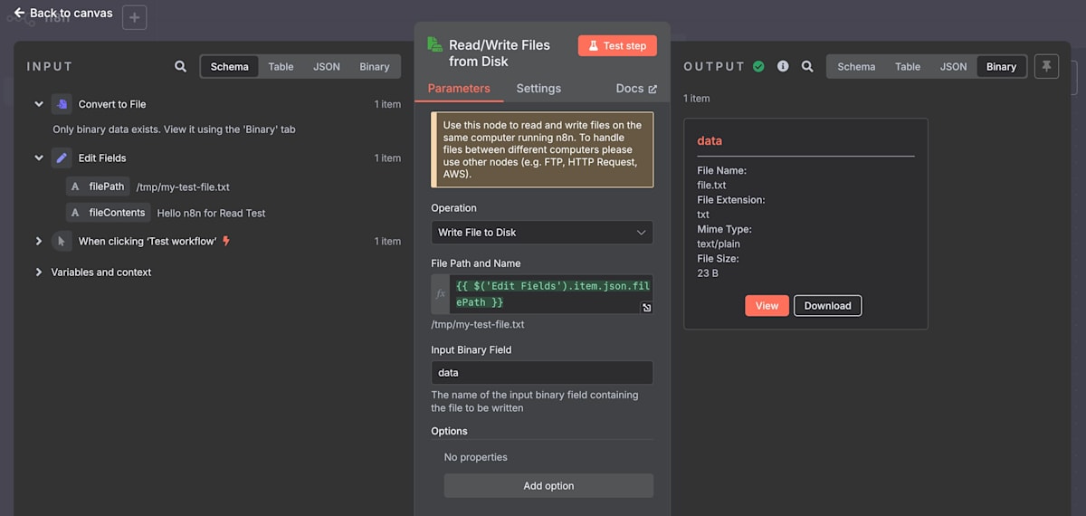Click the /tmp/my-test-file.txt value in Edit Fields
The image size is (1086, 516).
(x=183, y=187)
